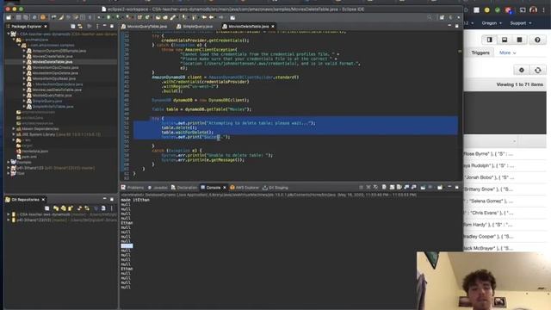Expand CSA-teacher-aws-dynamodb in Git Repositories

(9, 214)
